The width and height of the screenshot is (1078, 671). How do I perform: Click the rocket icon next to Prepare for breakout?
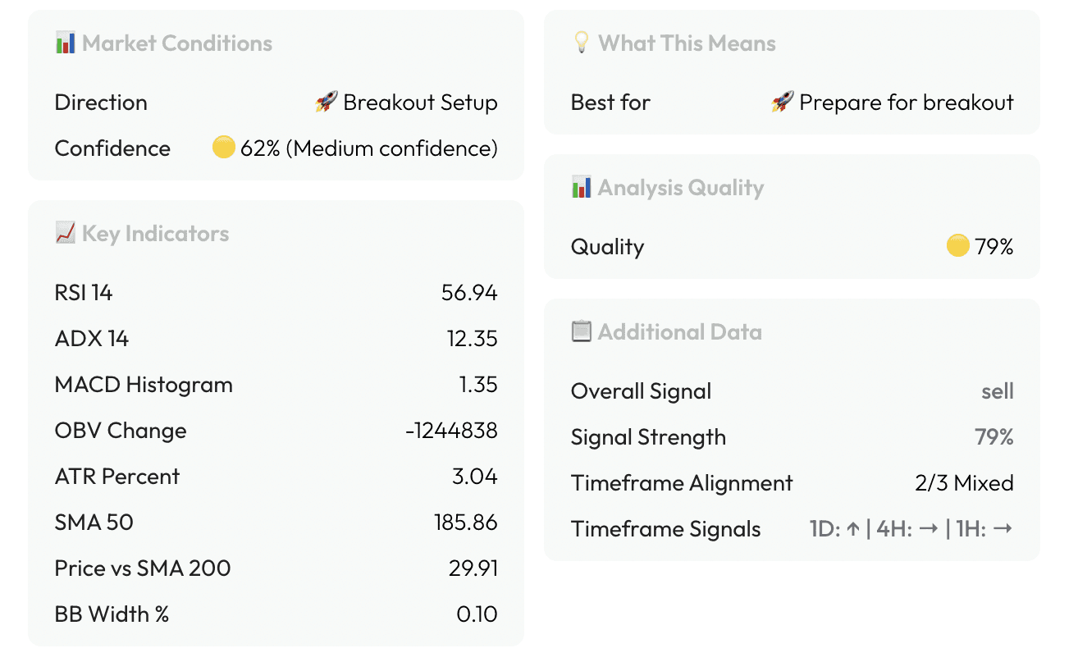pos(783,103)
